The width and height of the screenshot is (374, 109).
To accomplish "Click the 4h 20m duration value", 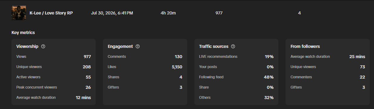I will [168, 13].
